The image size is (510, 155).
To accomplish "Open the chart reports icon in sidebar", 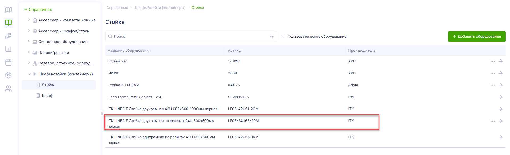I will click(9, 49).
